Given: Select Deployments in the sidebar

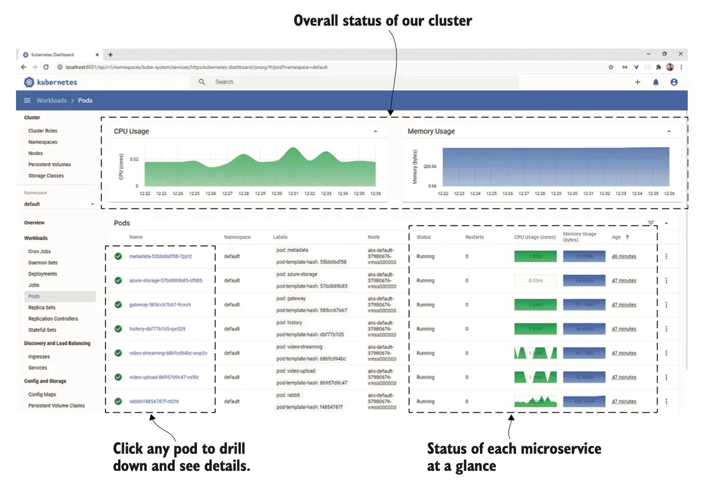Looking at the screenshot, I should (x=43, y=274).
